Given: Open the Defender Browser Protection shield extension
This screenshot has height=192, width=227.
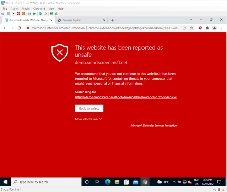Looking at the screenshot, I should click(x=200, y=28).
